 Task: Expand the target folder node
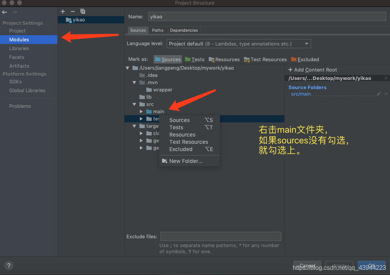(x=134, y=126)
